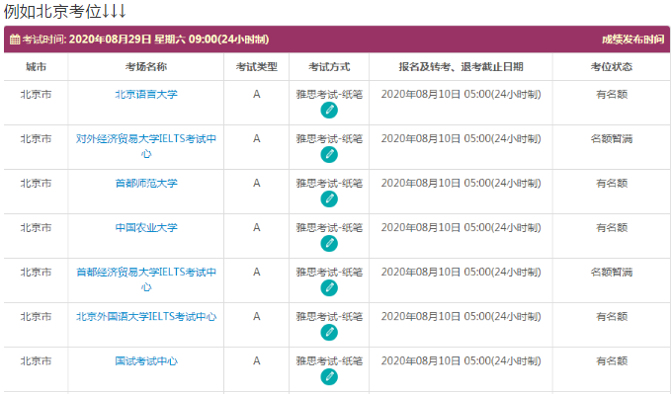Click the deadline date in 首都师范大学 row

tap(461, 183)
